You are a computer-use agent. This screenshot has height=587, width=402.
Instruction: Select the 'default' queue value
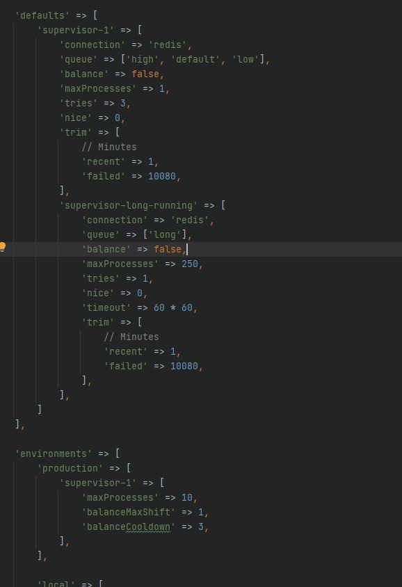[195, 59]
